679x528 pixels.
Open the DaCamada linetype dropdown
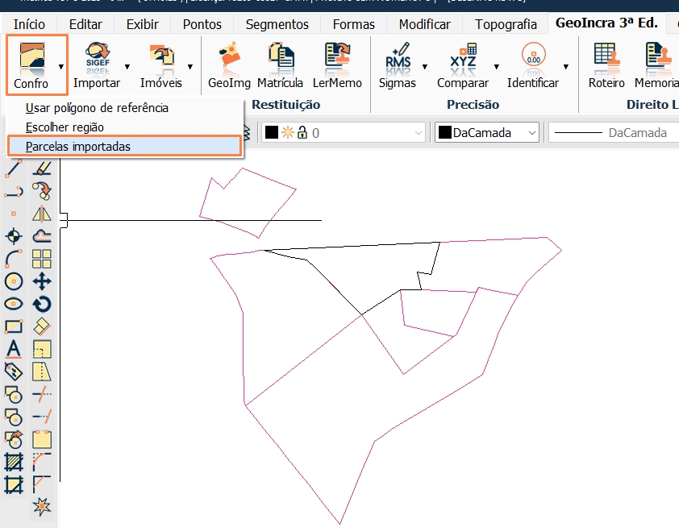coord(637,131)
